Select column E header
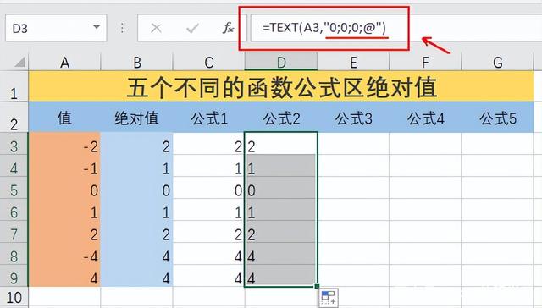The image size is (542, 308). coord(353,62)
